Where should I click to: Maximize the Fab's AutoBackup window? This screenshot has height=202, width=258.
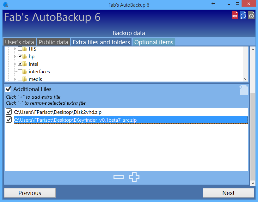(x=237, y=3)
